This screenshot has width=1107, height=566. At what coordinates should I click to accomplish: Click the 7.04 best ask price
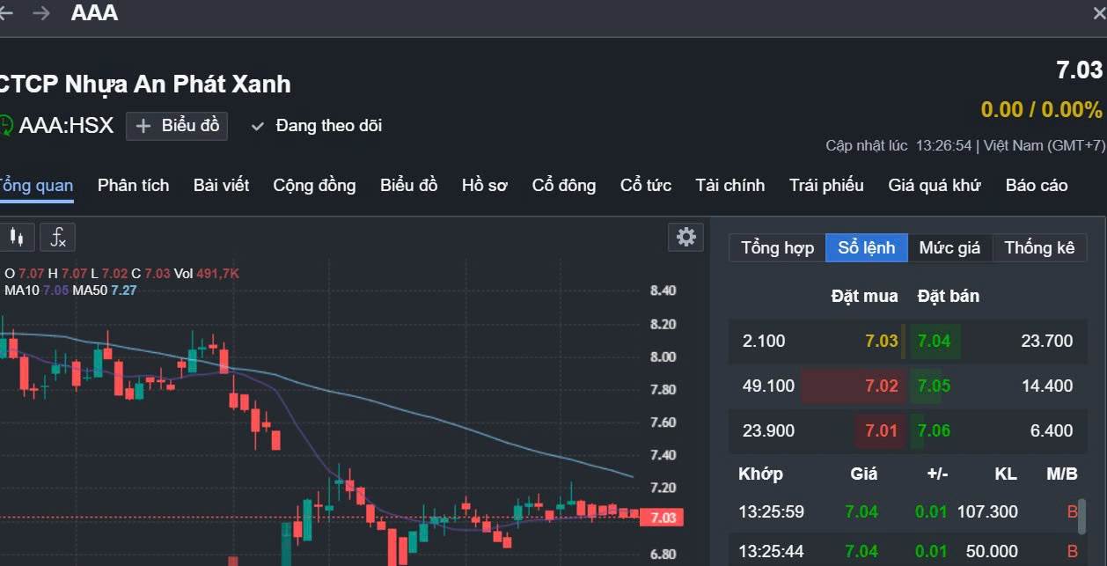point(934,341)
